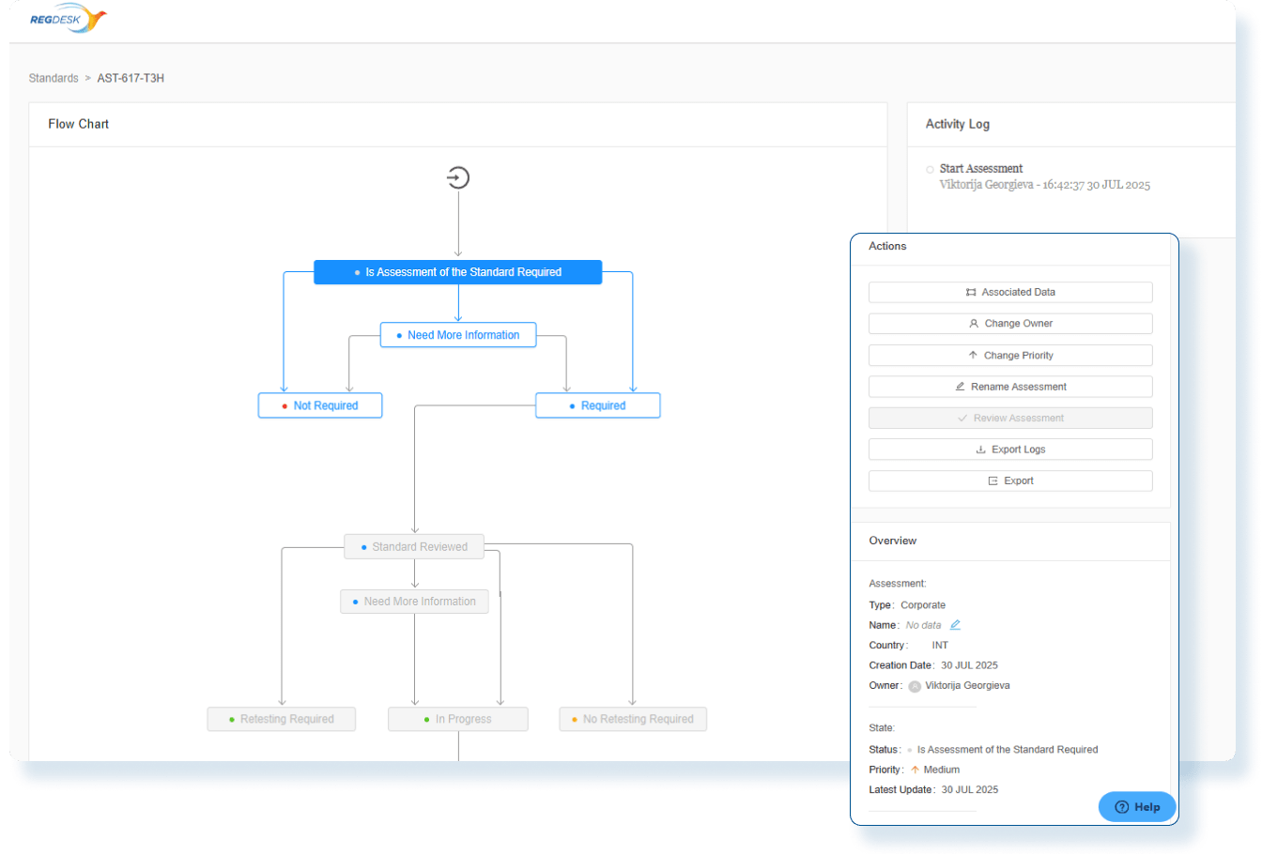Viewport: 1262px width, 854px height.
Task: Click the grayed Review Assessment button
Action: [x=1009, y=419]
